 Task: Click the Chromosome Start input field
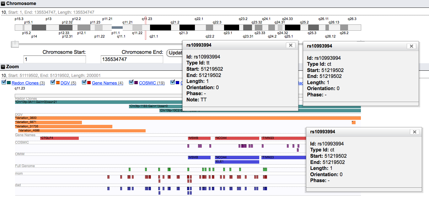(55, 59)
